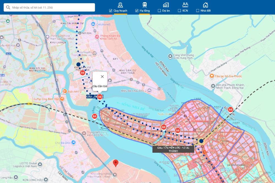Click the Cảng Vĩnh Hưng port marker

coord(170,56)
